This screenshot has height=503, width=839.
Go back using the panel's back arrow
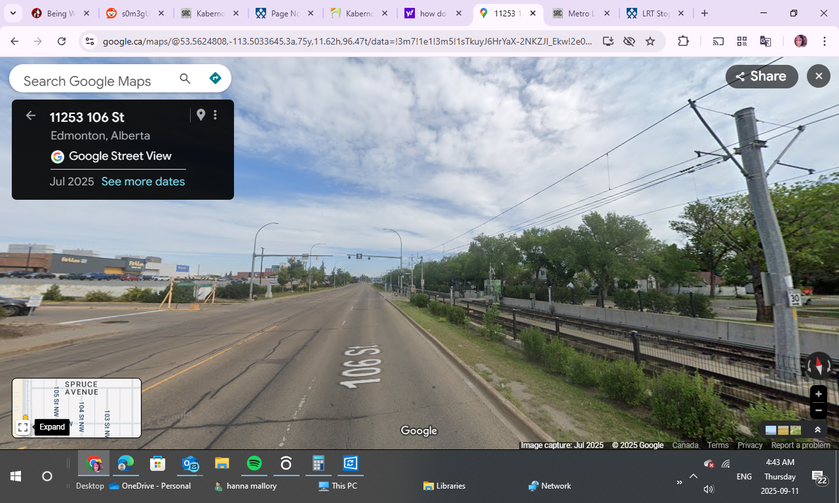[x=31, y=116]
